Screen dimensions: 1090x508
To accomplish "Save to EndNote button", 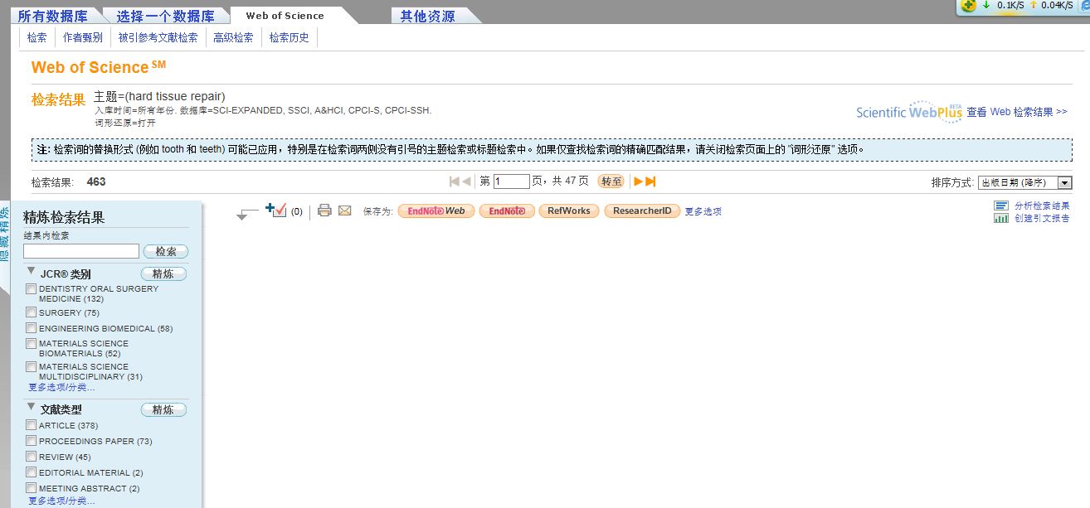I will 507,210.
